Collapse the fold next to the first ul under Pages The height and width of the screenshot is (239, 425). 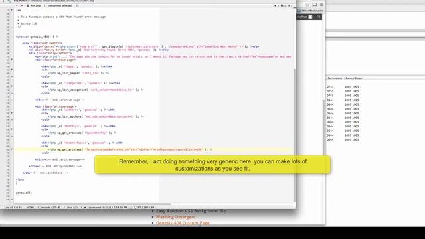point(11,70)
